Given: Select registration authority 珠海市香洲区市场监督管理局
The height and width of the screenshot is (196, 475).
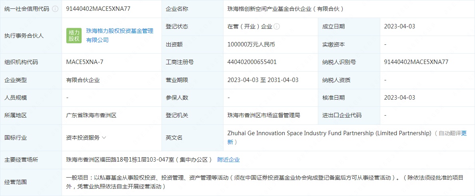Looking at the screenshot, I should coord(263,116).
